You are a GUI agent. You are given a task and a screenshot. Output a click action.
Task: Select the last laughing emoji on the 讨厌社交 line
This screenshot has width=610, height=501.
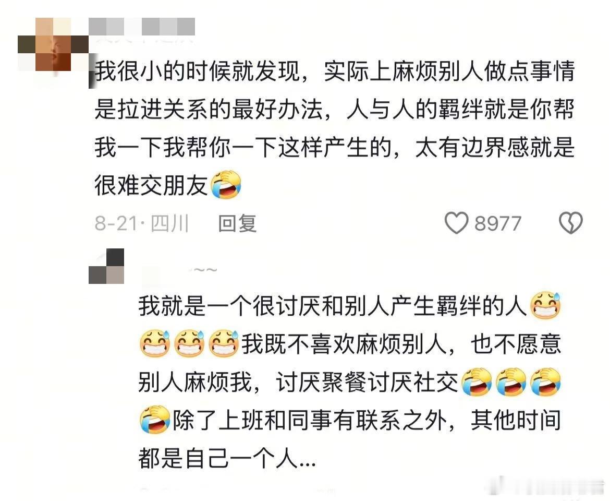click(x=546, y=382)
